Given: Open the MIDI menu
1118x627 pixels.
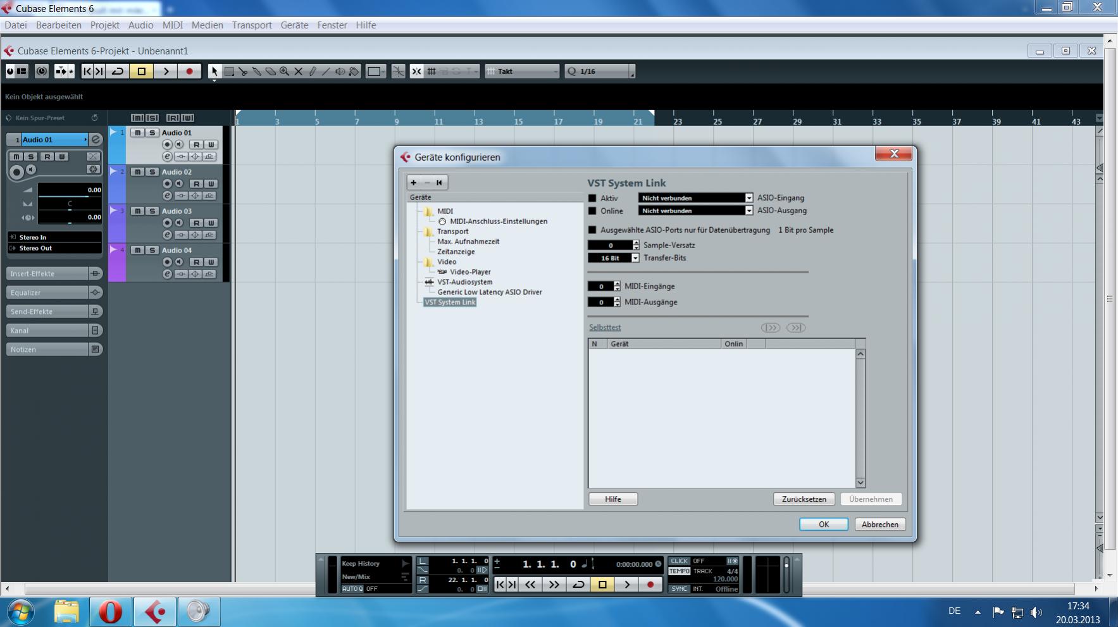Looking at the screenshot, I should click(173, 25).
